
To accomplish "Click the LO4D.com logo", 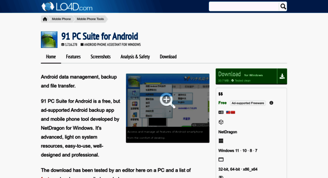I will 67,7.
